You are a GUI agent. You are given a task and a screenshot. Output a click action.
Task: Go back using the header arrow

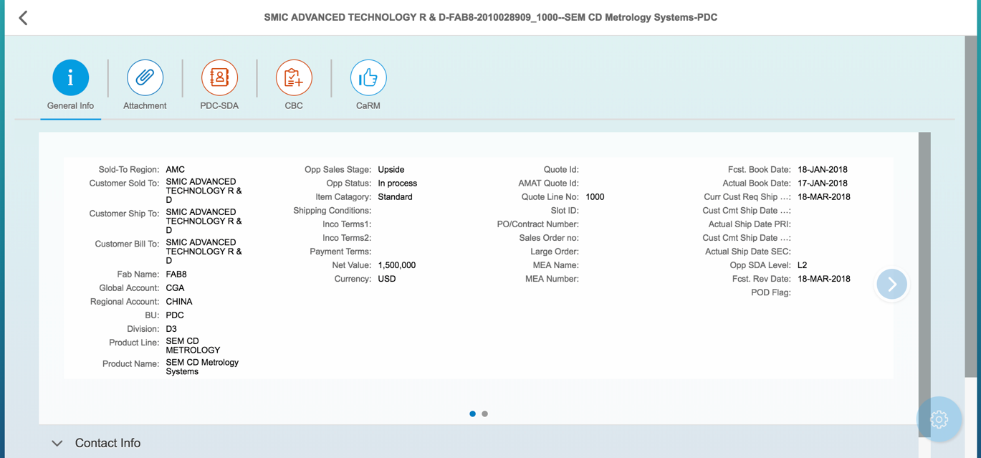click(x=23, y=18)
